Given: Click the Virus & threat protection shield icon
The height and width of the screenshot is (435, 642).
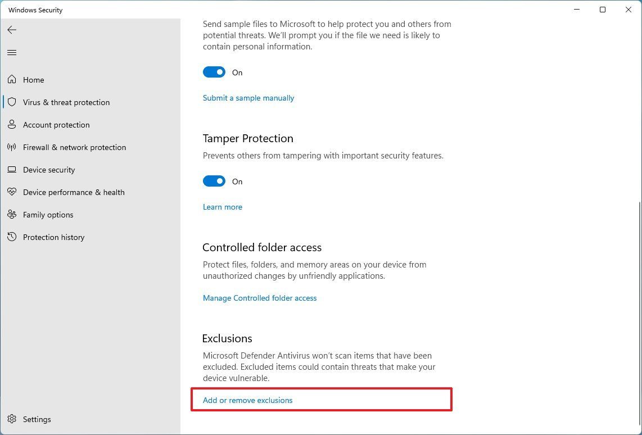Looking at the screenshot, I should (12, 102).
